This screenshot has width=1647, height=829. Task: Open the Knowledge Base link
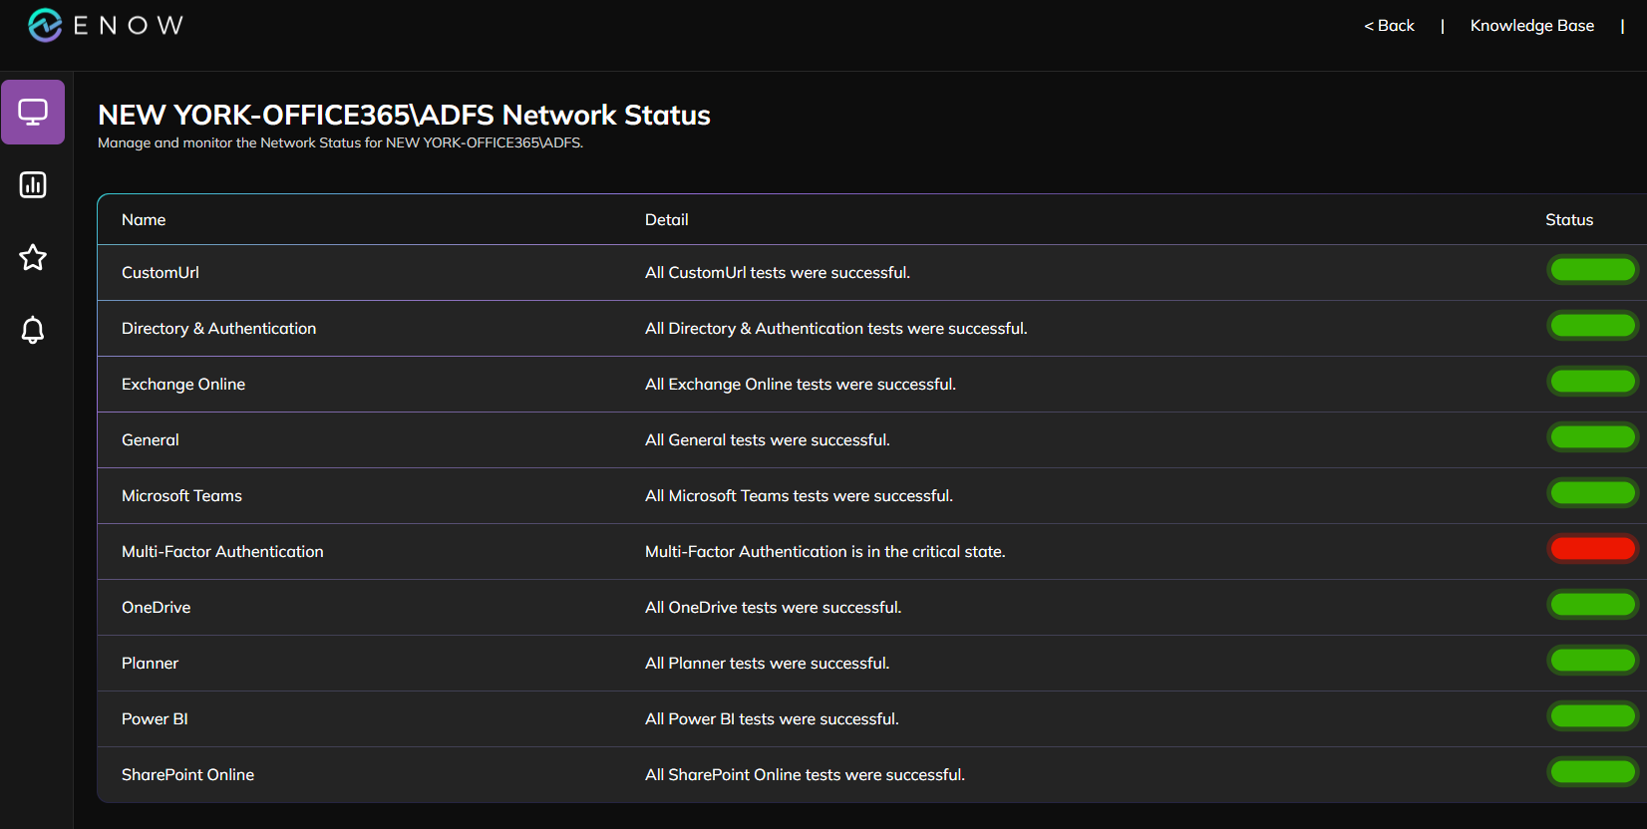pos(1531,26)
